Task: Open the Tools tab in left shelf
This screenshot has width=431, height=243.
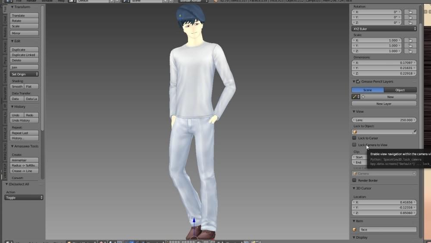Action: click(5, 9)
